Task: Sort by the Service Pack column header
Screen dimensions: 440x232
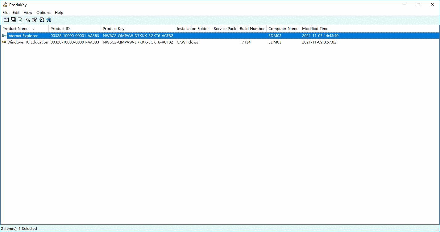Action: click(x=225, y=29)
